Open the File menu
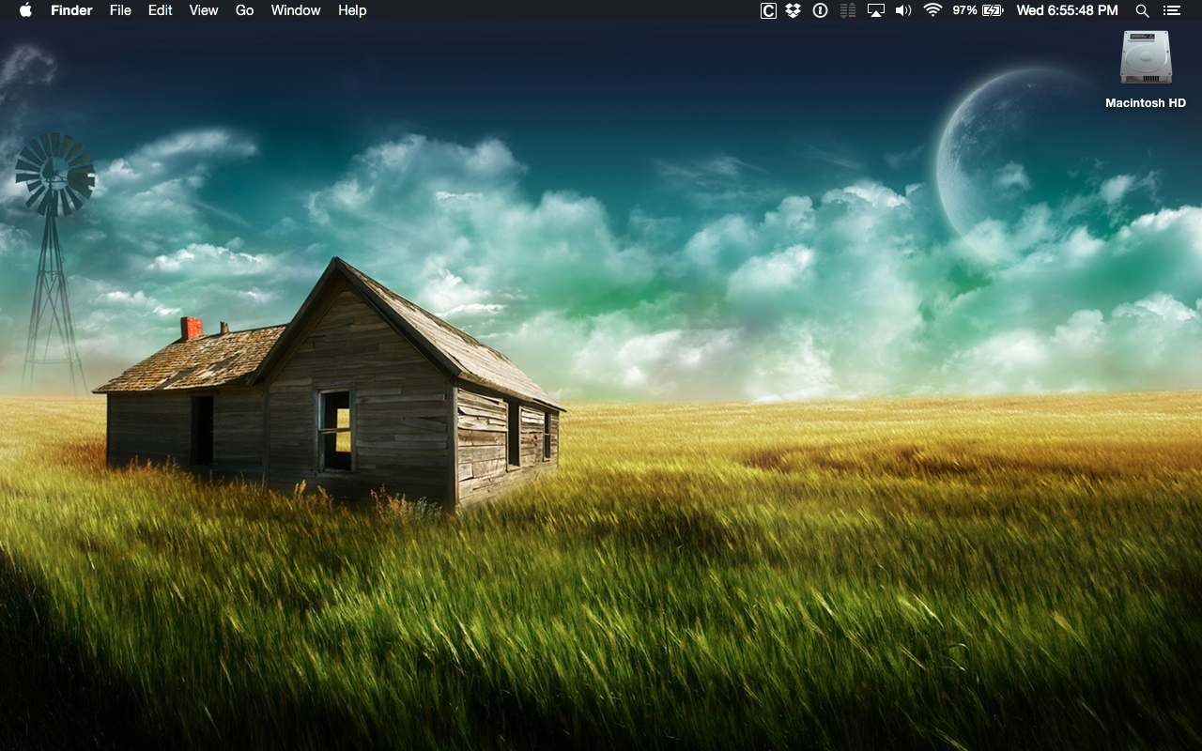 [120, 10]
